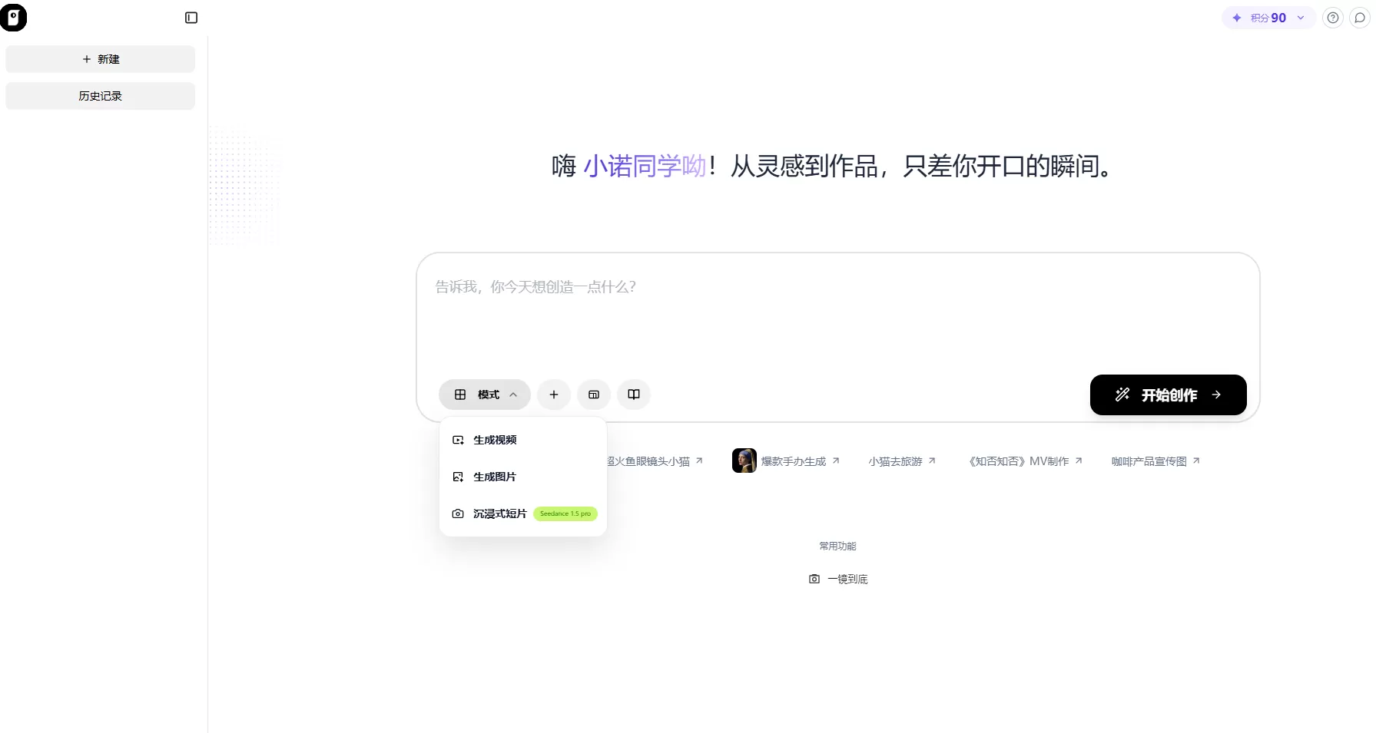Open the 常用功能 section item 一镜到底
The height and width of the screenshot is (733, 1376).
(x=847, y=579)
